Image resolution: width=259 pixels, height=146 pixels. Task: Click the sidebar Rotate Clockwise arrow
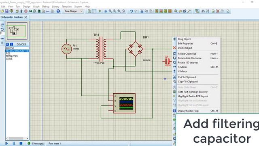(x=2, y=25)
